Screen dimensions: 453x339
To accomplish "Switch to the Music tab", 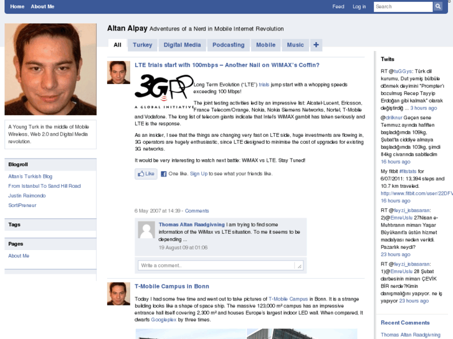I will 295,45.
